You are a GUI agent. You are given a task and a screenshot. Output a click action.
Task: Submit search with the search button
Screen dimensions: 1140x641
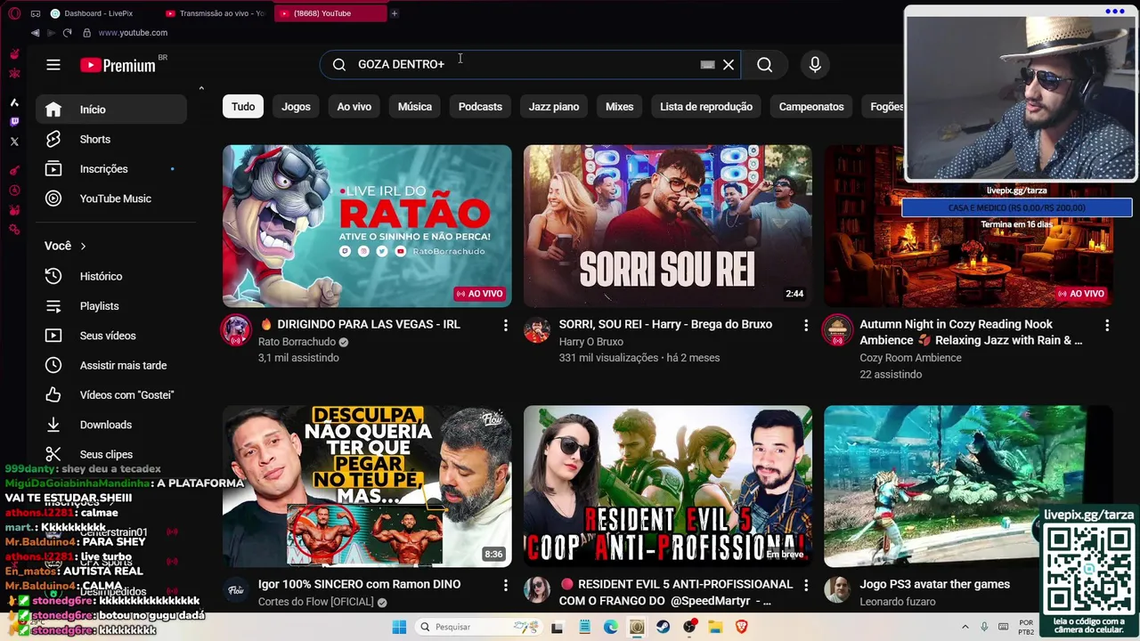764,64
